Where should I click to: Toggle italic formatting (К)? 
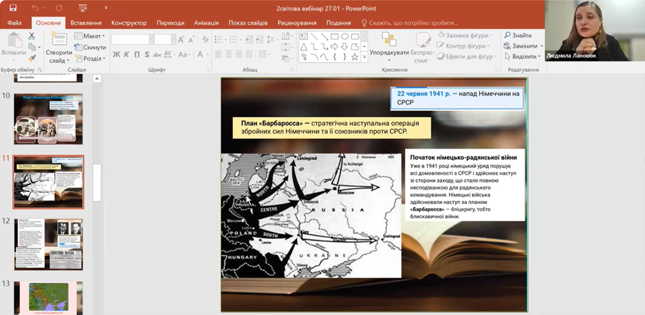pyautogui.click(x=127, y=55)
